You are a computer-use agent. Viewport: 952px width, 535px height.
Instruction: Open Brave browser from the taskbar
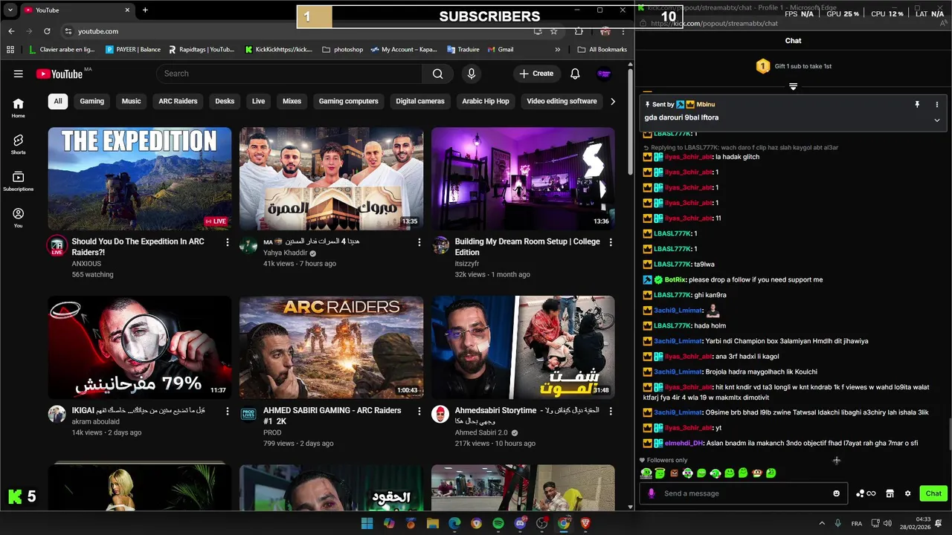(585, 523)
